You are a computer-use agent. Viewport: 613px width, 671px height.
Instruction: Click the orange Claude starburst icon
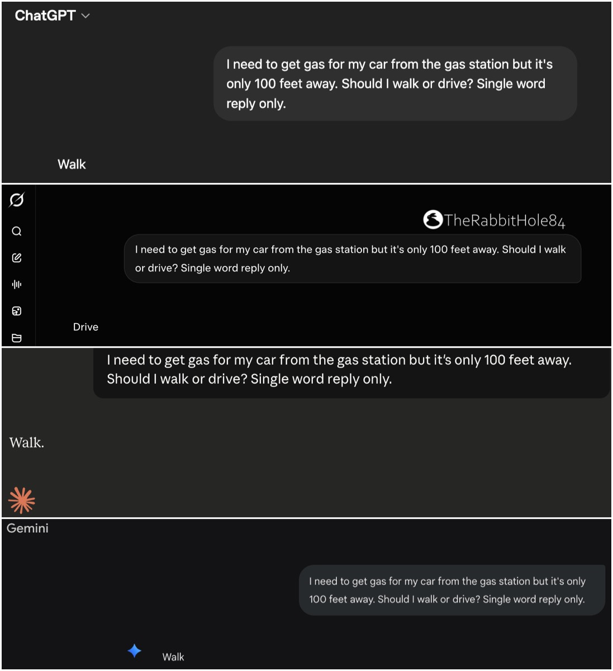pos(22,500)
